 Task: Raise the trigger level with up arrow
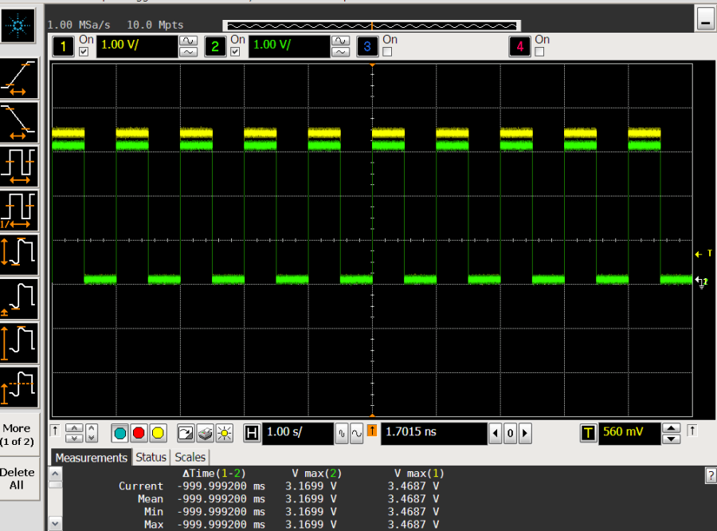(x=672, y=427)
